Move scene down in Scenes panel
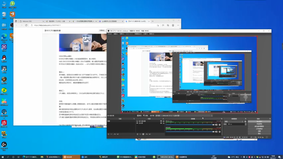The width and height of the screenshot is (283, 159). click(x=118, y=134)
